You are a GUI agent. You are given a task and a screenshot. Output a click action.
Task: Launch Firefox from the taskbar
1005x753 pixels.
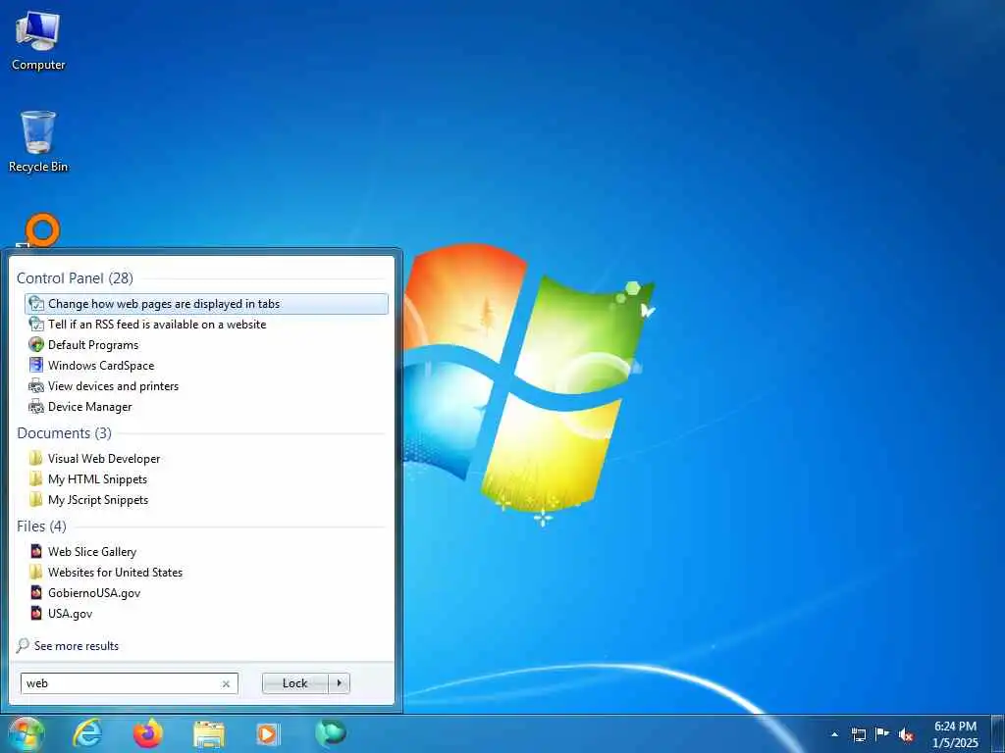[x=148, y=733]
